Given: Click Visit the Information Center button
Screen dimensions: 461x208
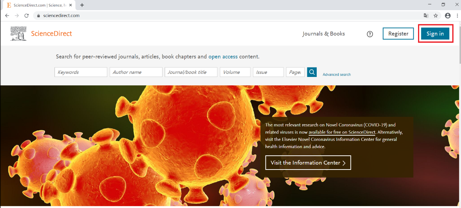Looking at the screenshot, I should 308,163.
